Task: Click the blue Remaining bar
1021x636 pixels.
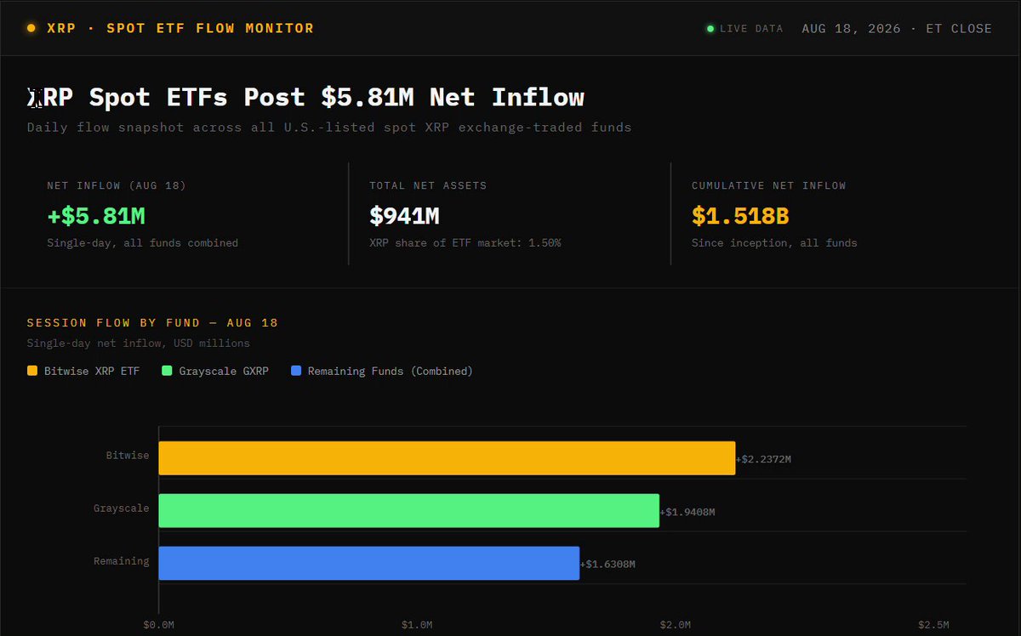Action: coord(369,564)
